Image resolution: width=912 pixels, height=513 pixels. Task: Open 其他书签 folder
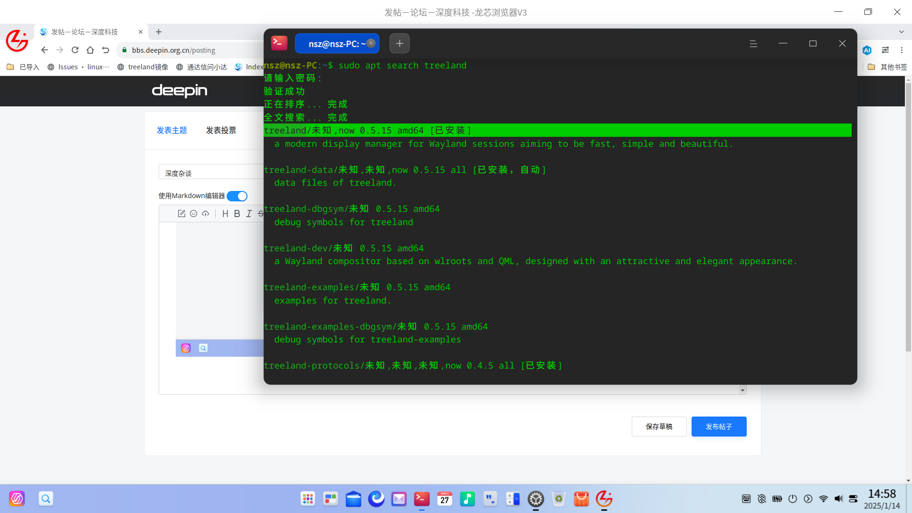pyautogui.click(x=887, y=67)
